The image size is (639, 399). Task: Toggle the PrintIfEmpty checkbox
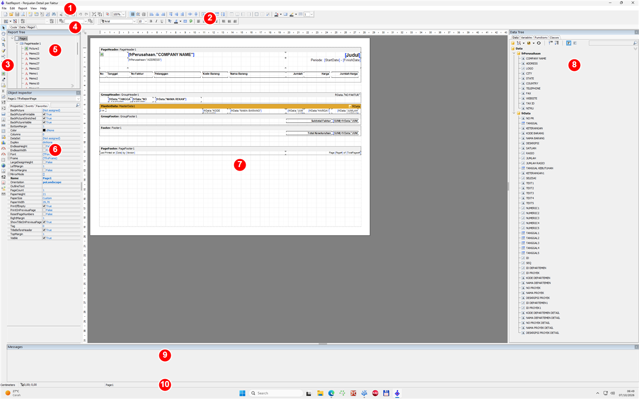(44, 206)
